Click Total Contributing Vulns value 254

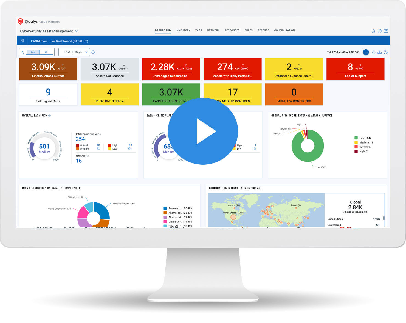[80, 139]
